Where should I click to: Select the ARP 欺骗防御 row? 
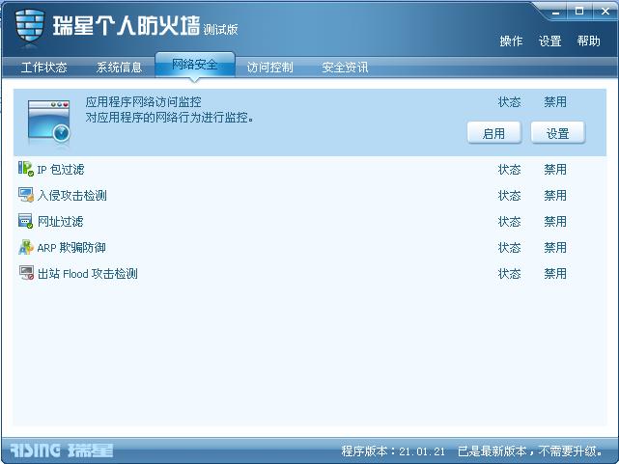pos(310,248)
